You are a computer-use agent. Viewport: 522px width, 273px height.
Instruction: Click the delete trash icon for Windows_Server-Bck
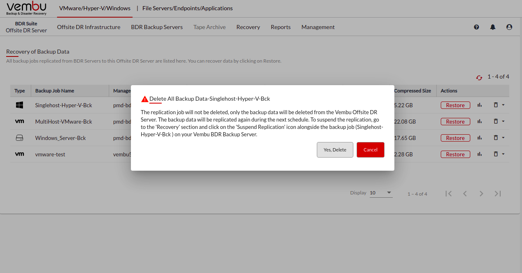(x=496, y=138)
